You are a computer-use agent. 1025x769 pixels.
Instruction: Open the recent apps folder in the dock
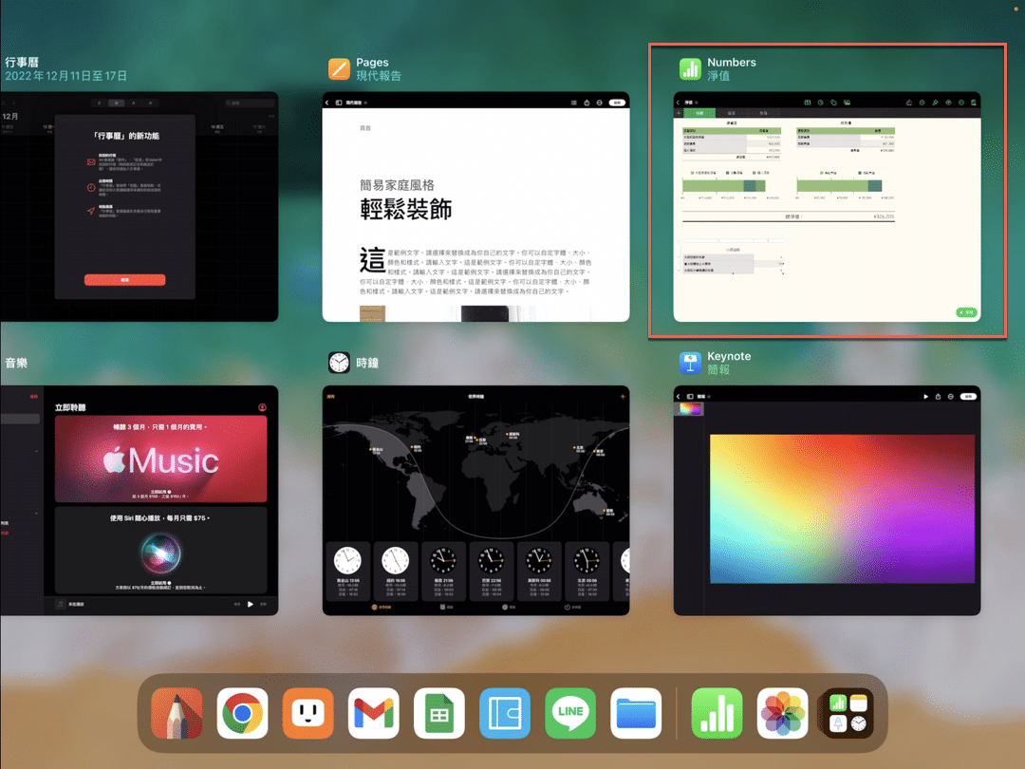tap(848, 713)
